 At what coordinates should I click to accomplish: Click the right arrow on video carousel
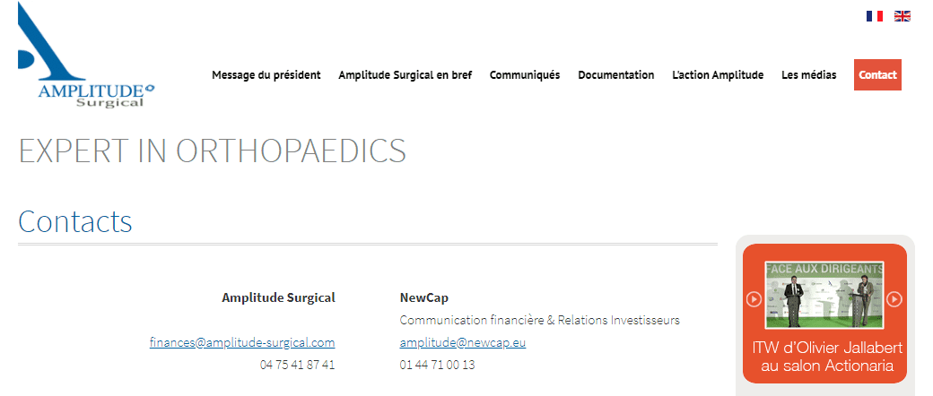pyautogui.click(x=894, y=299)
